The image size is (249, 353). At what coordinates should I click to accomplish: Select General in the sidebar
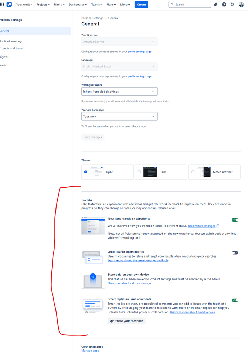point(36,31)
